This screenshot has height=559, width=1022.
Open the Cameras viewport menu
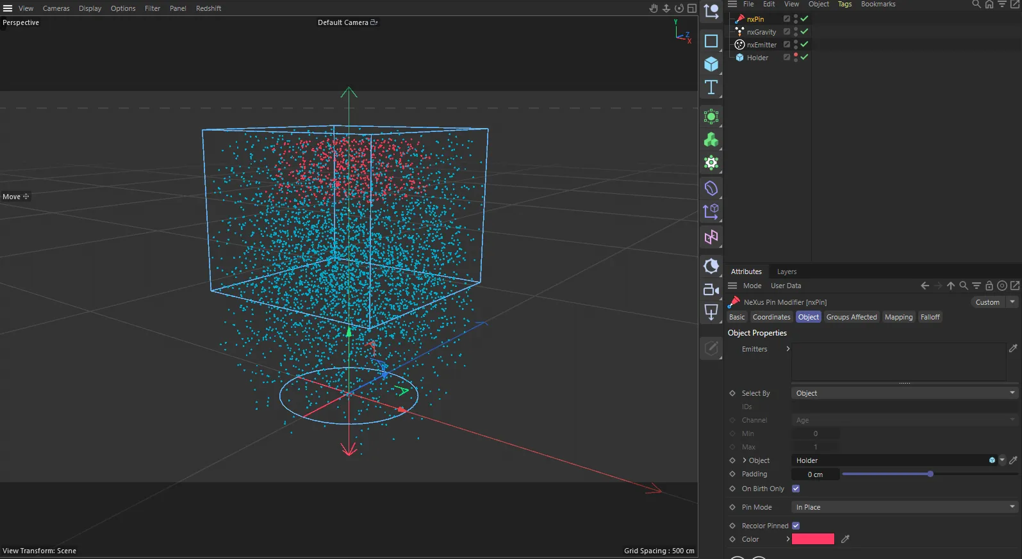point(56,8)
